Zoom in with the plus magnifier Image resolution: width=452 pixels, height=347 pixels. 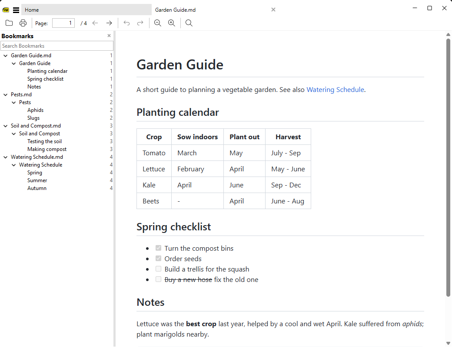(172, 23)
